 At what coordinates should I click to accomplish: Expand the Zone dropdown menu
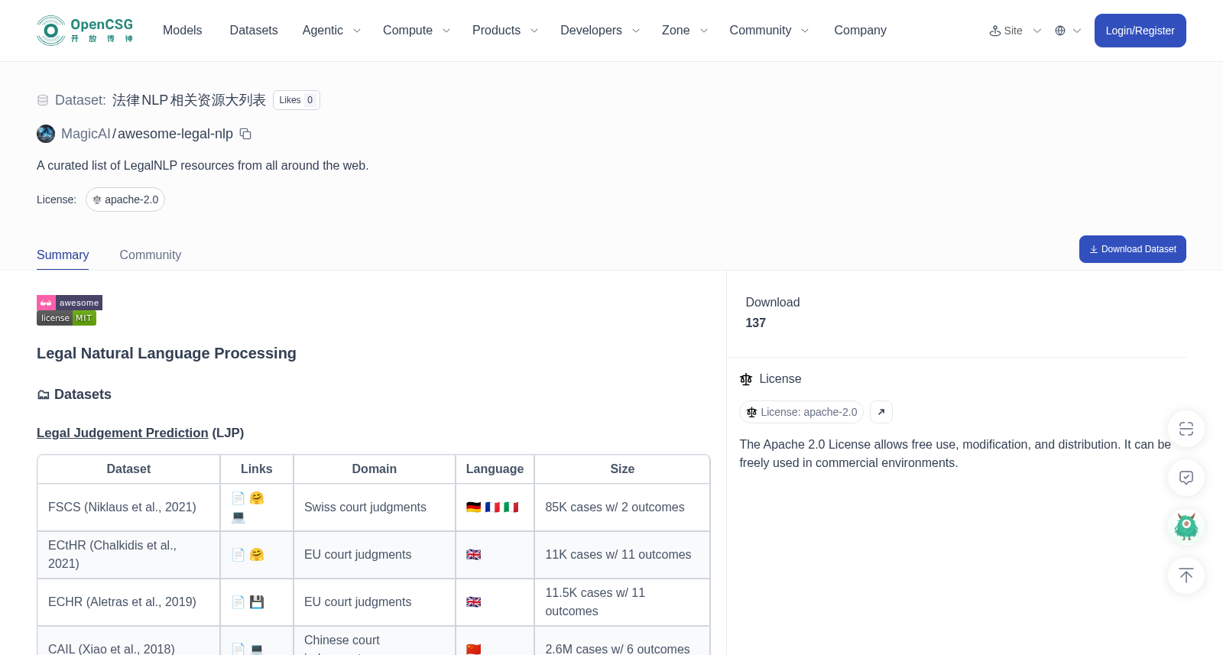point(685,31)
